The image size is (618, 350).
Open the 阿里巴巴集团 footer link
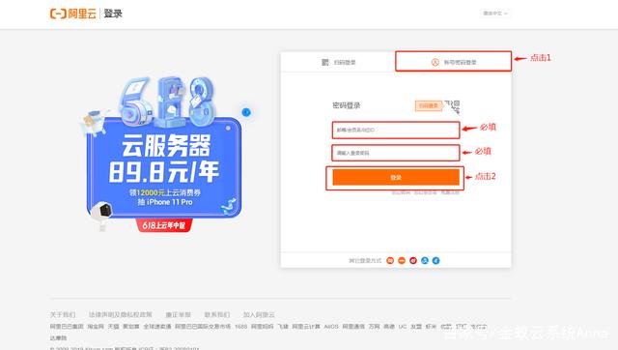click(x=67, y=327)
